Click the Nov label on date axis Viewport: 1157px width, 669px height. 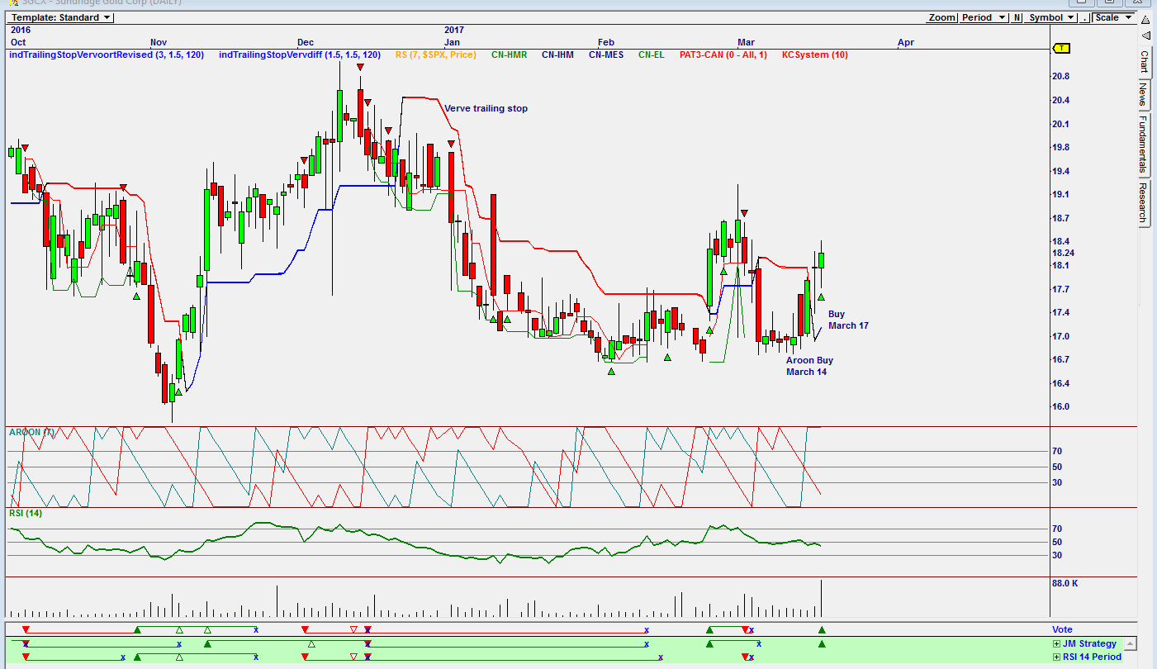point(159,42)
